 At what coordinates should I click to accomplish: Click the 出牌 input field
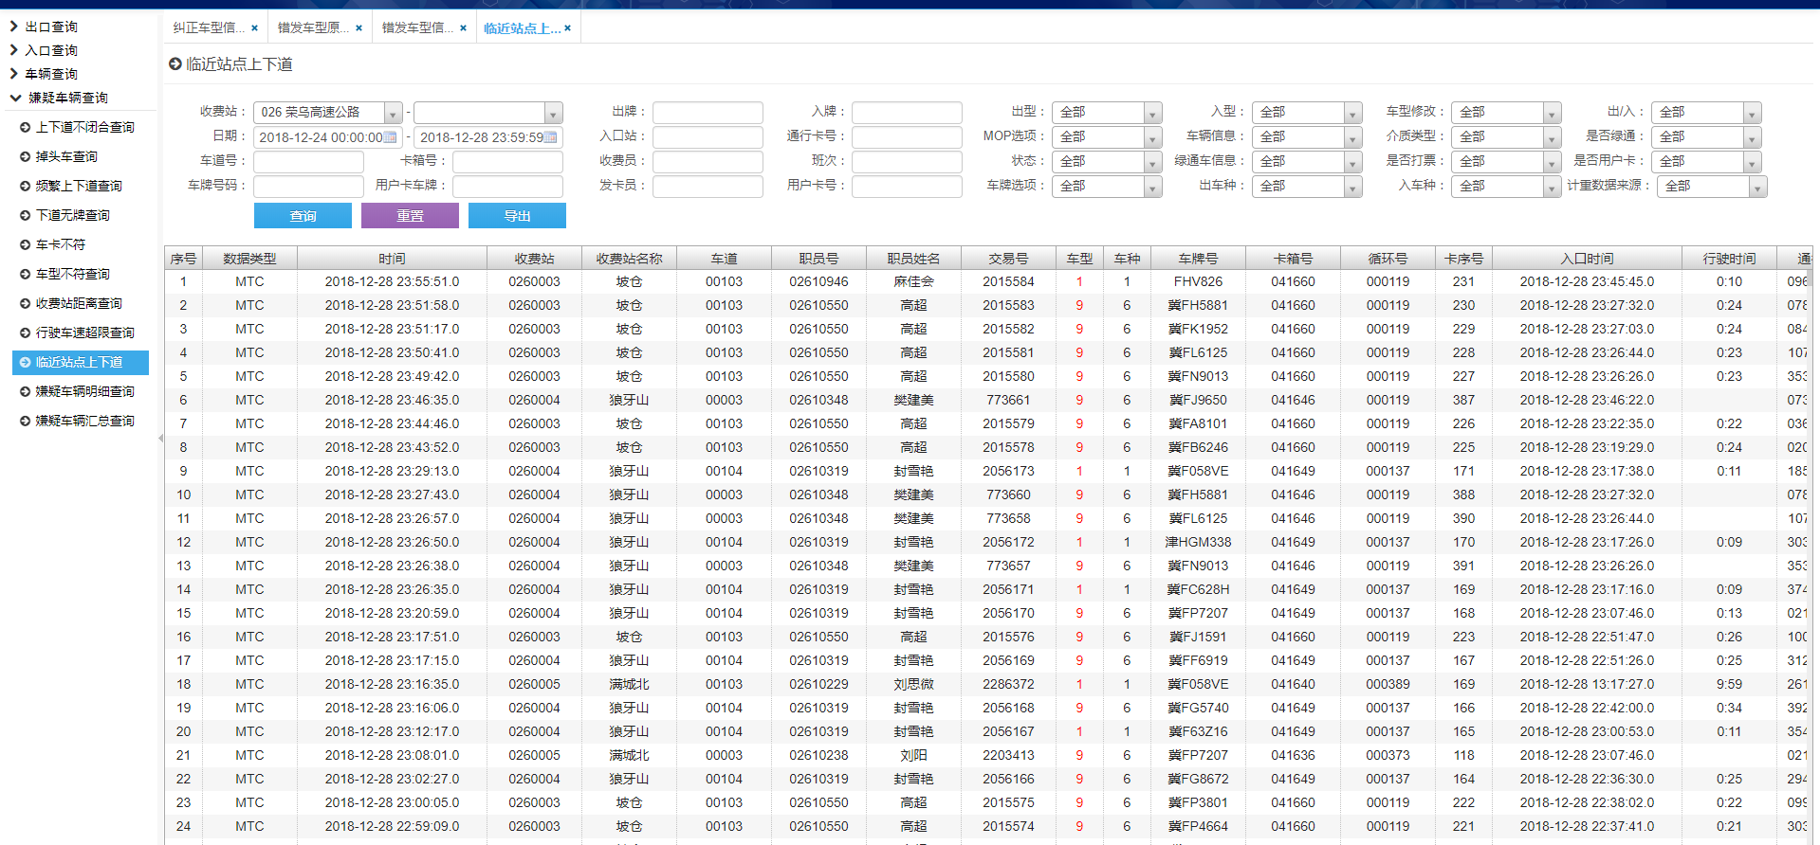pyautogui.click(x=708, y=113)
